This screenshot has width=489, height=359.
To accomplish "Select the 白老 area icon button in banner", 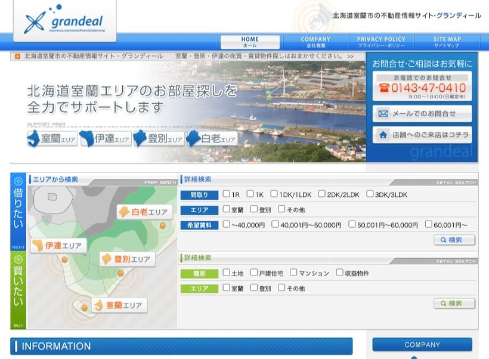I will [212, 139].
